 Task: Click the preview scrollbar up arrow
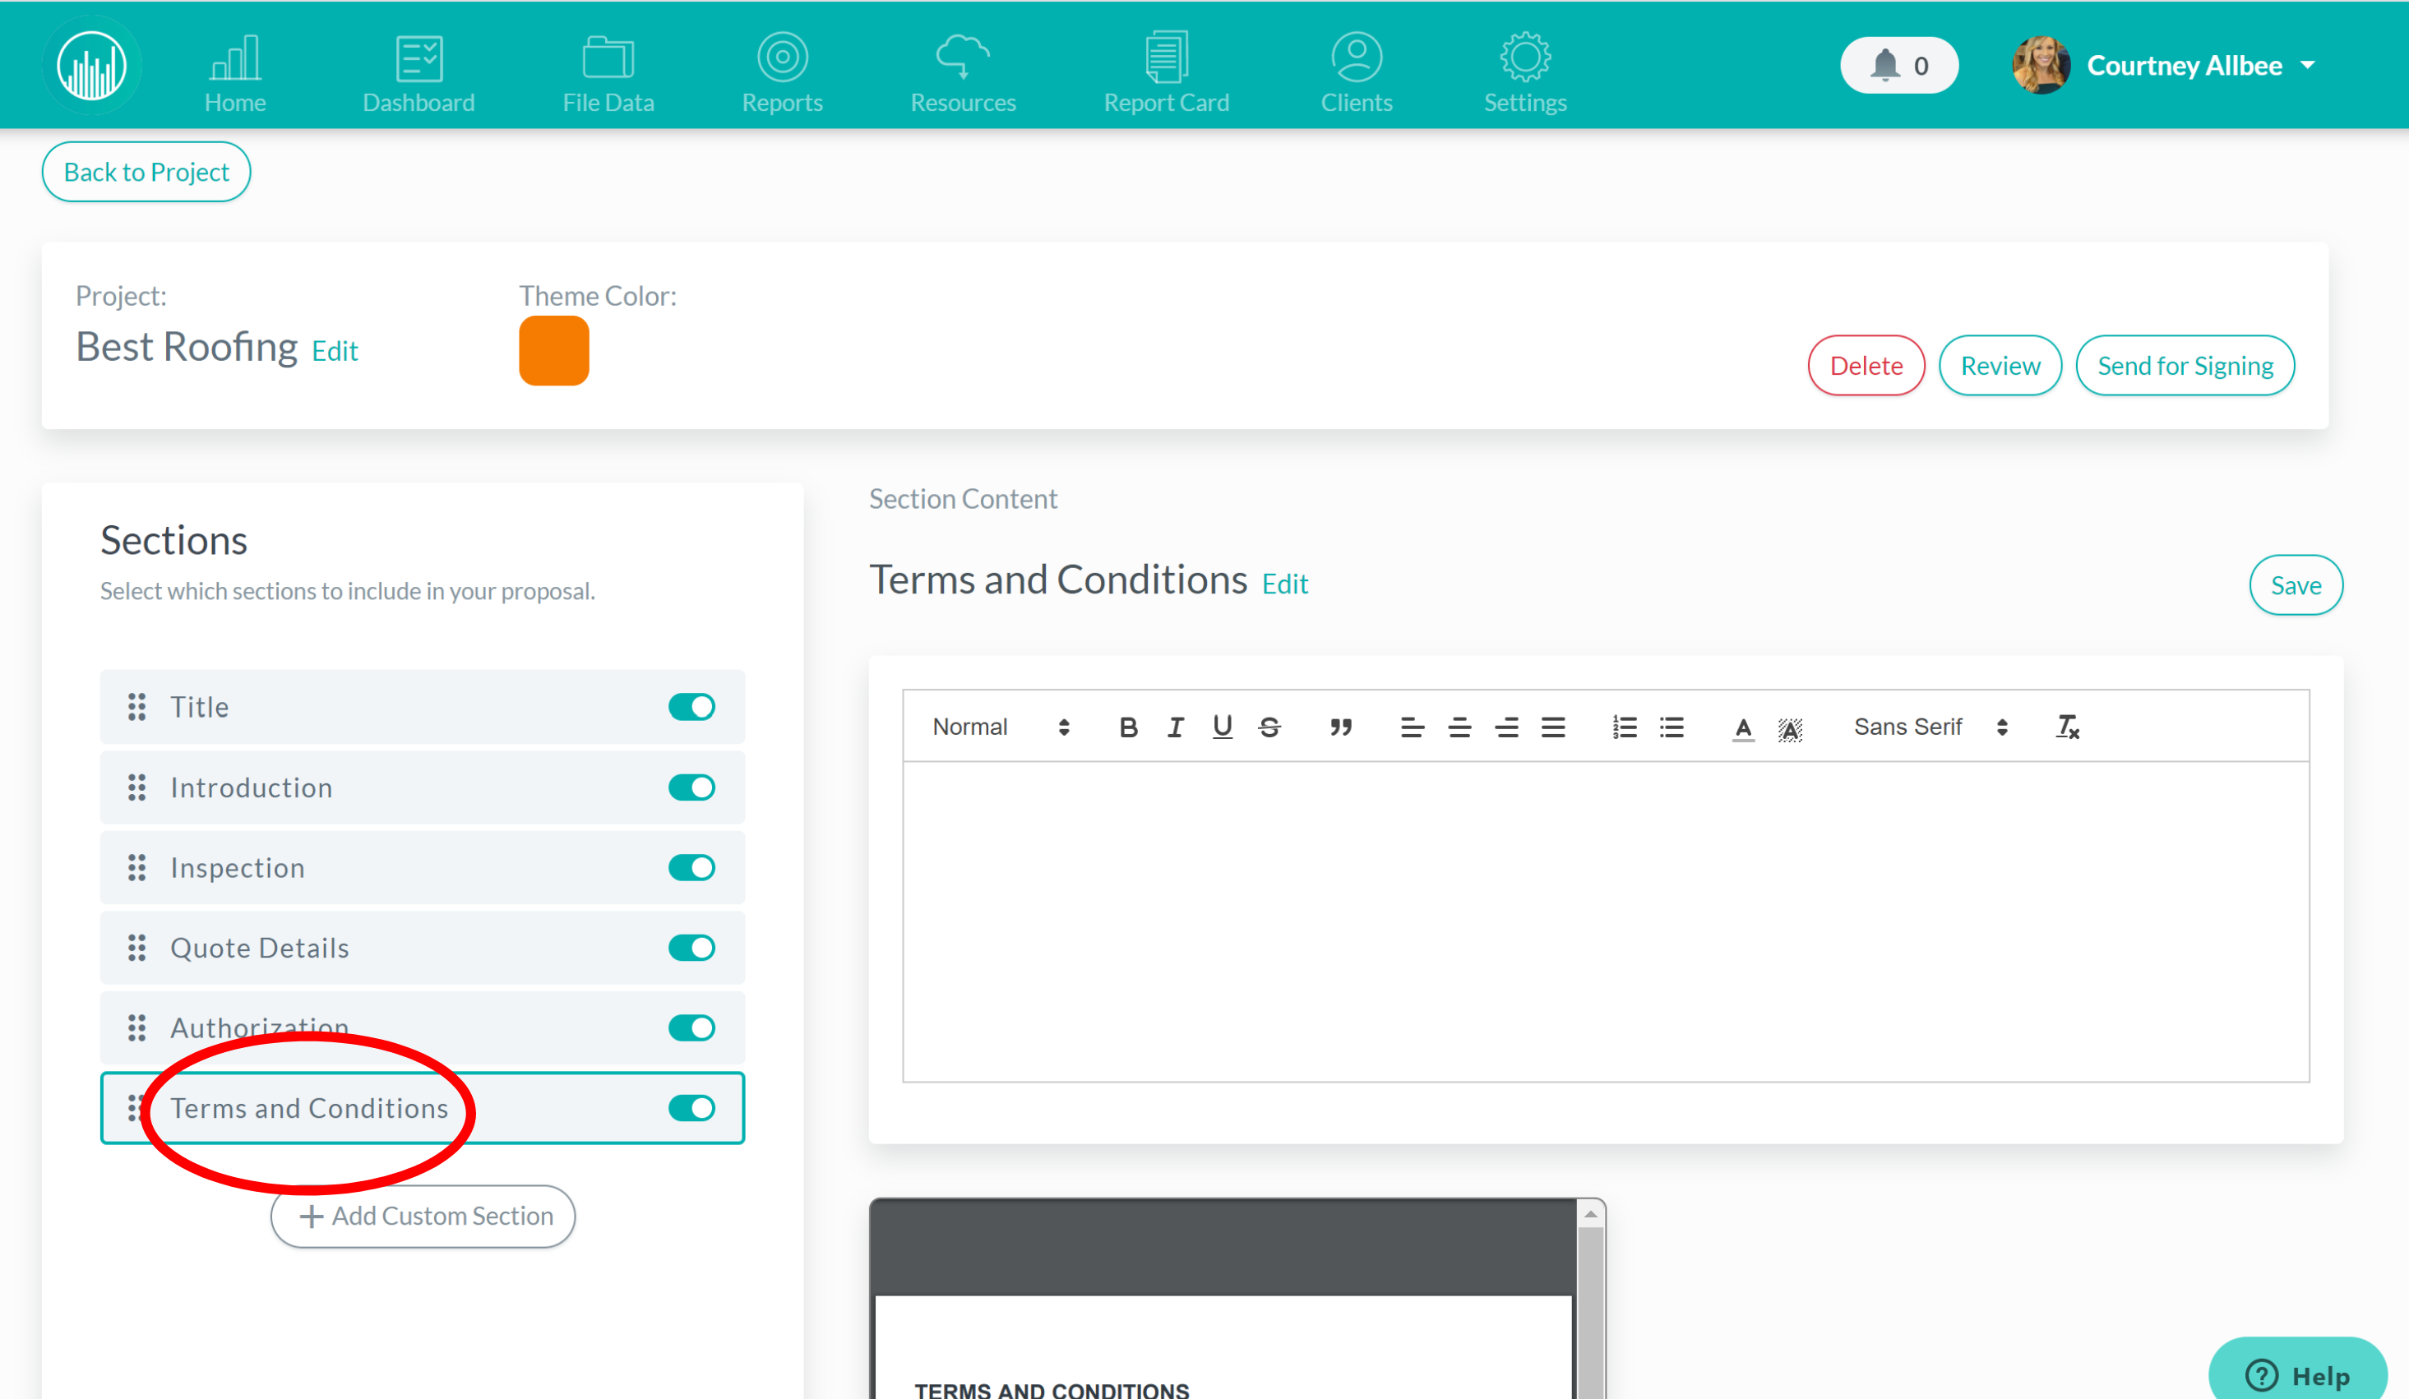(x=1590, y=1213)
